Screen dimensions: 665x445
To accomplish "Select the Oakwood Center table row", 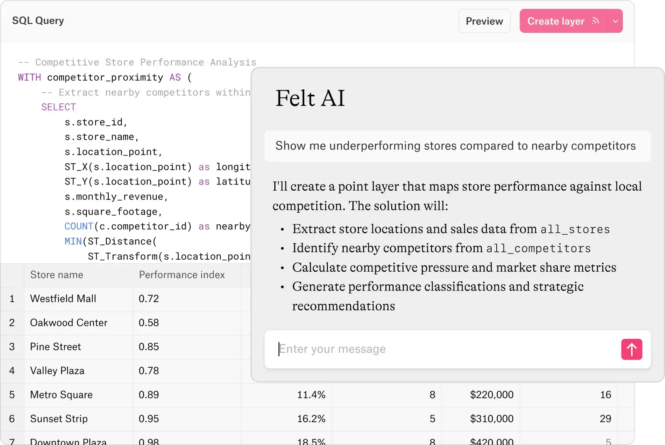I will [x=68, y=323].
